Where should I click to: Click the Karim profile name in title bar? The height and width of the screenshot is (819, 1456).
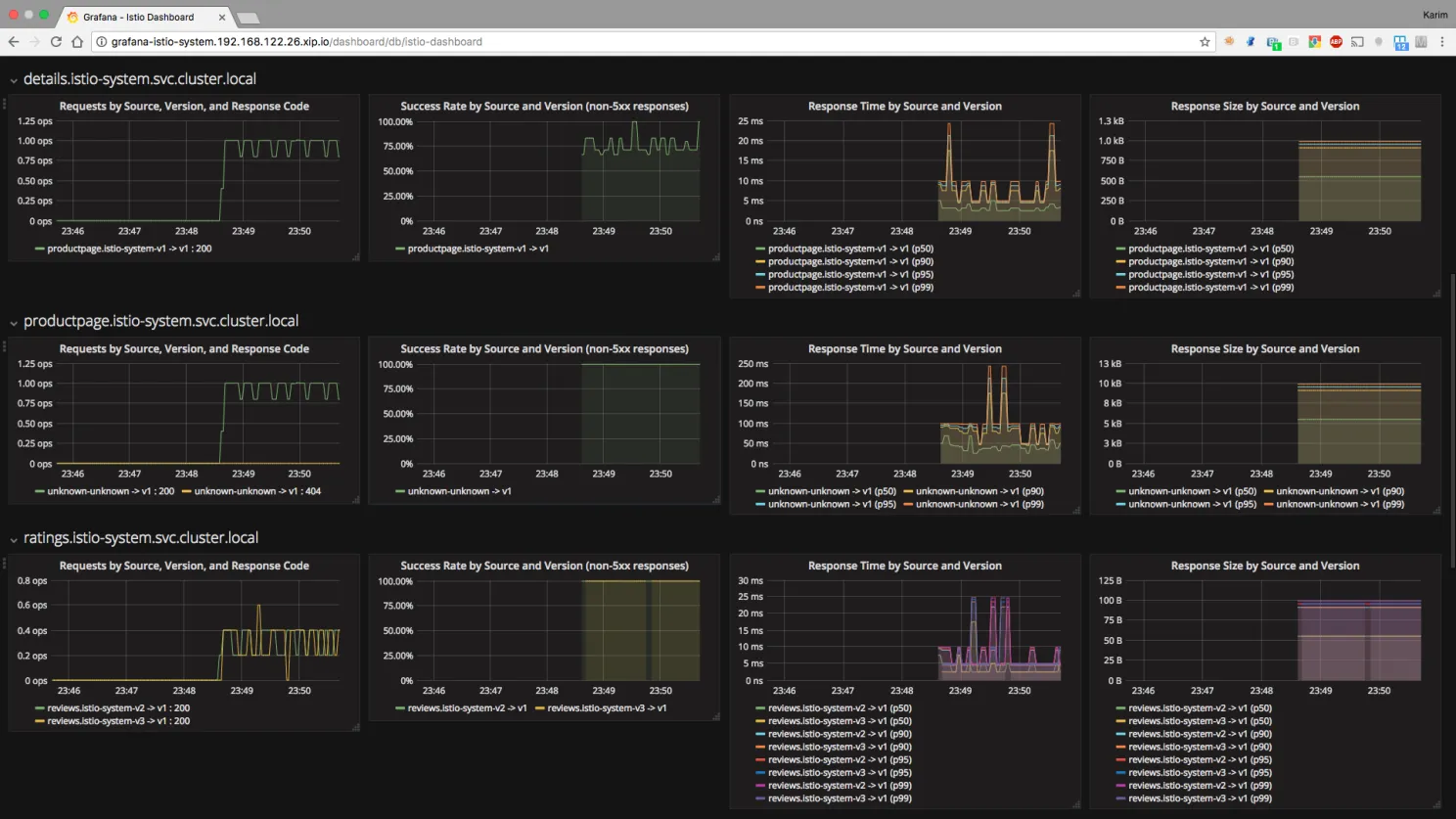(x=1434, y=15)
